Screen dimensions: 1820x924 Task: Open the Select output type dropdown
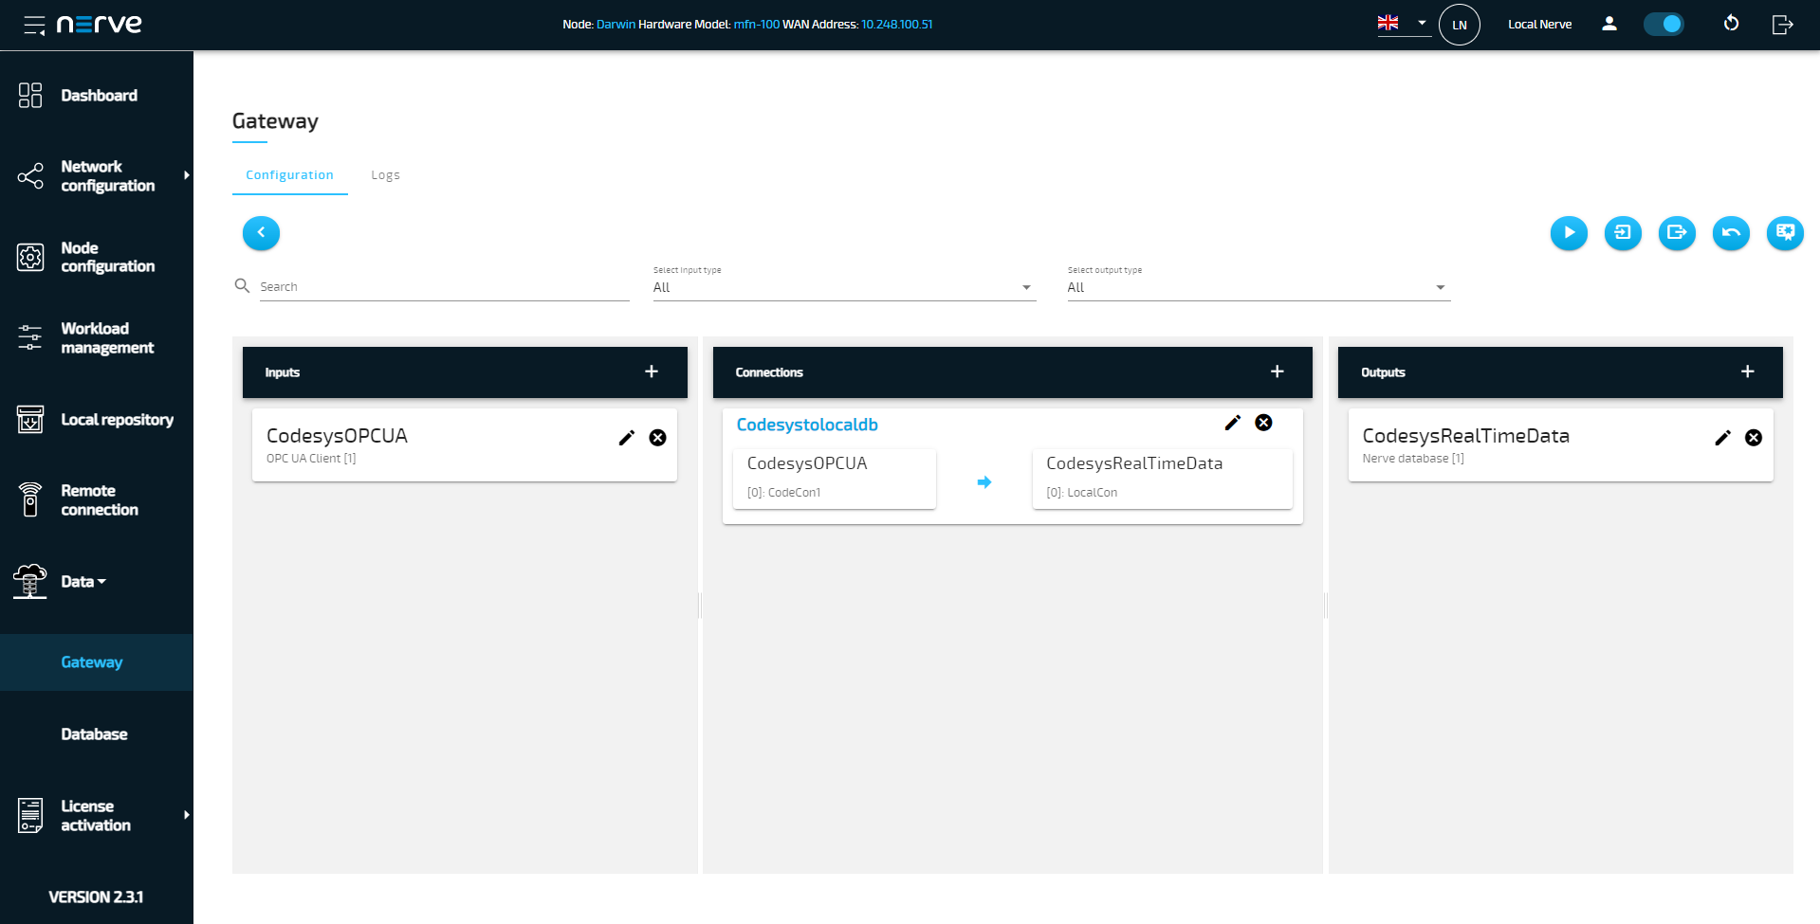pyautogui.click(x=1258, y=287)
